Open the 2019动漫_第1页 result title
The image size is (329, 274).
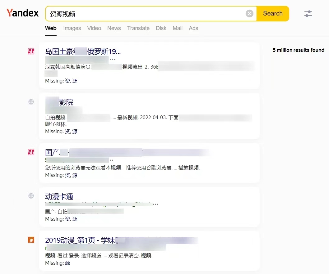122,240
